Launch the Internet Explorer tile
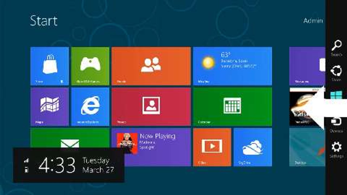Screen dimensions: 347x195 point(90,107)
